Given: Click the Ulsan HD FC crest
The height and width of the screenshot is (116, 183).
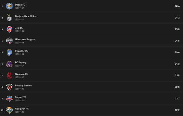Looking at the screenshot, I should [x=9, y=52].
